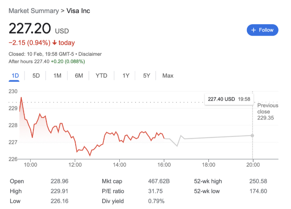Click the 52-wk high value 250.58
291x209 pixels.
click(258, 181)
